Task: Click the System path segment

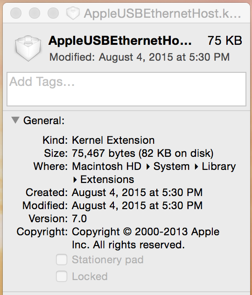Action: pos(172,167)
